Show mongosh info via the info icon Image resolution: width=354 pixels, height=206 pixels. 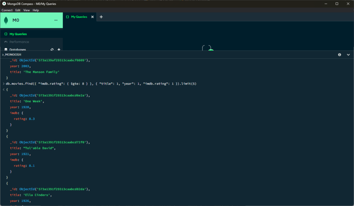(x=339, y=55)
